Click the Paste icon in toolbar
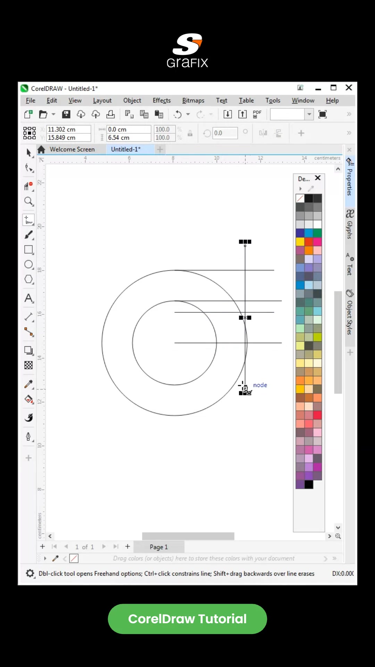 click(x=159, y=114)
